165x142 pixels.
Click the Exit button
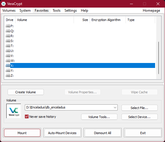tap(143, 133)
